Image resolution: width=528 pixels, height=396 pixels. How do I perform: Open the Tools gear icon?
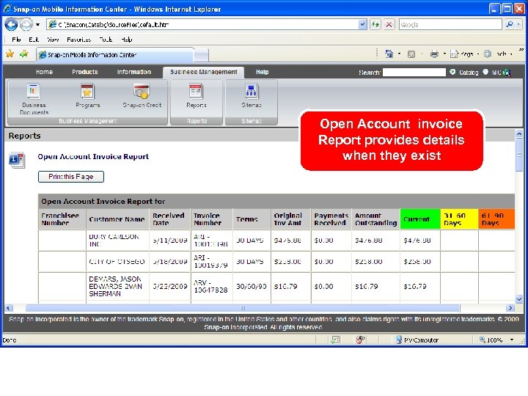(x=487, y=54)
